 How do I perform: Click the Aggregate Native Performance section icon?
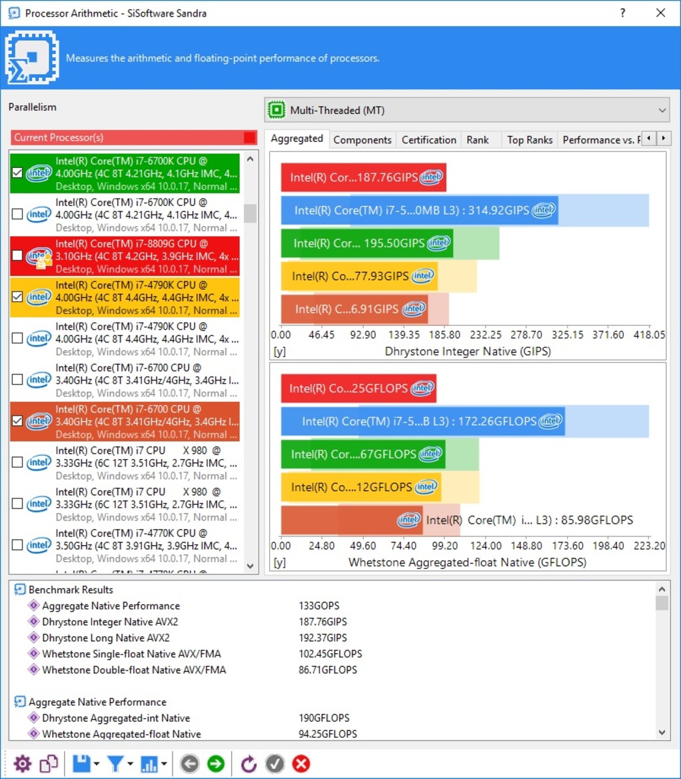(x=20, y=702)
